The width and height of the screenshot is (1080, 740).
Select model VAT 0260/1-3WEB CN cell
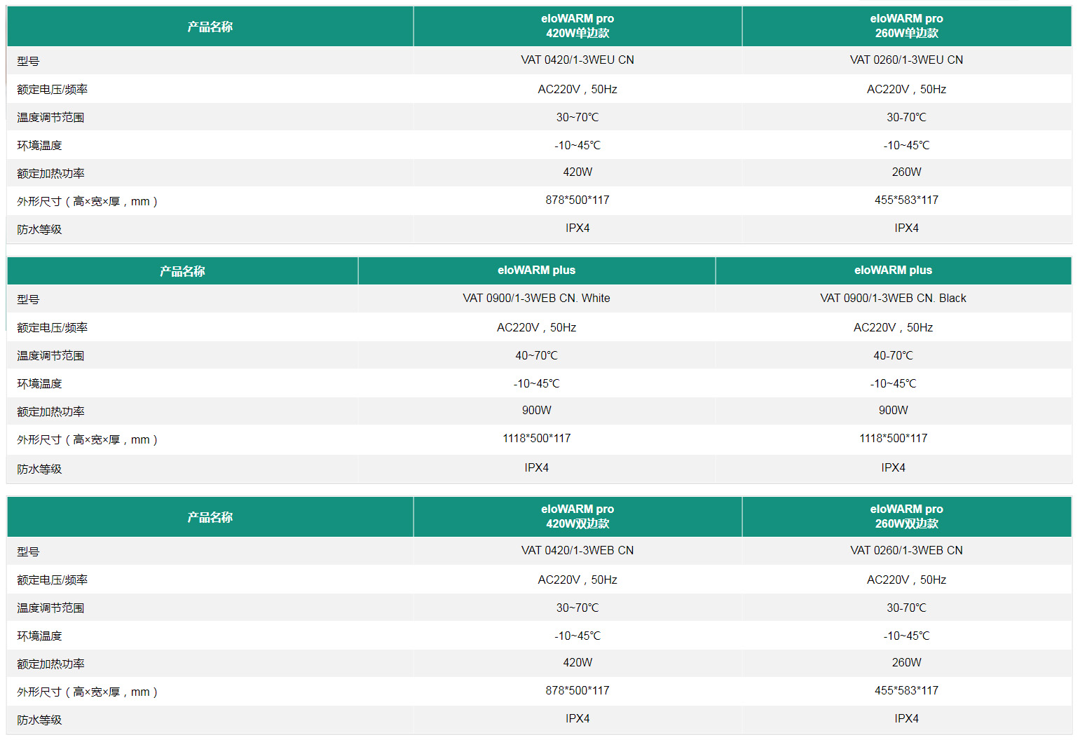(906, 551)
